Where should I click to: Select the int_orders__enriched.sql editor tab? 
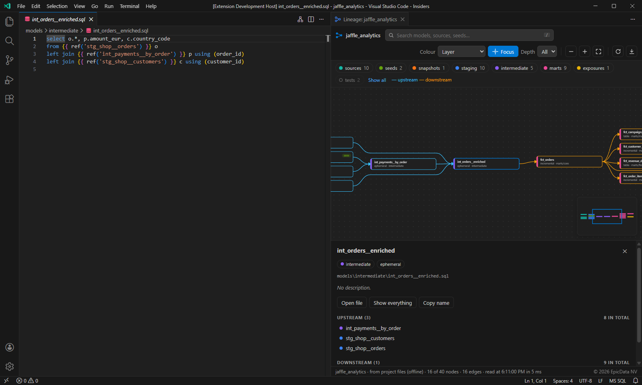tap(58, 19)
